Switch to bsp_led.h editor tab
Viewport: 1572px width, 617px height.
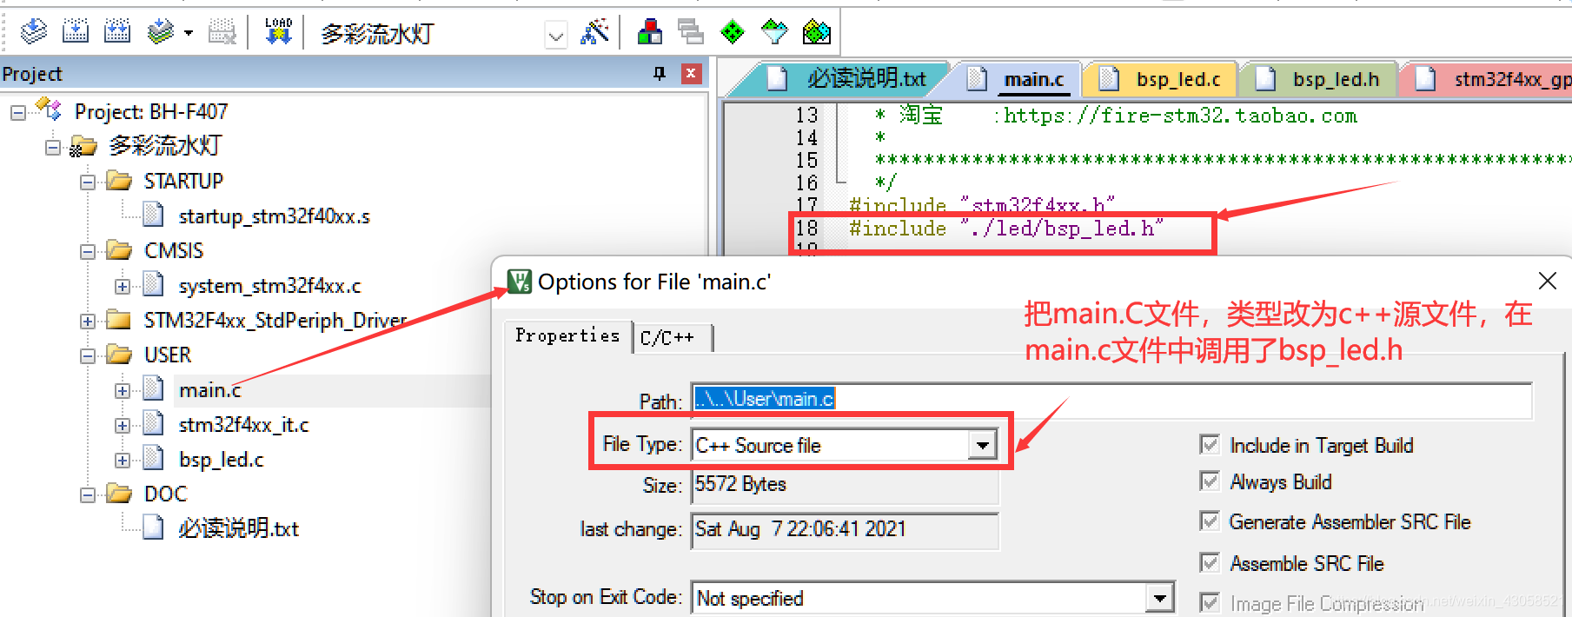[1320, 79]
